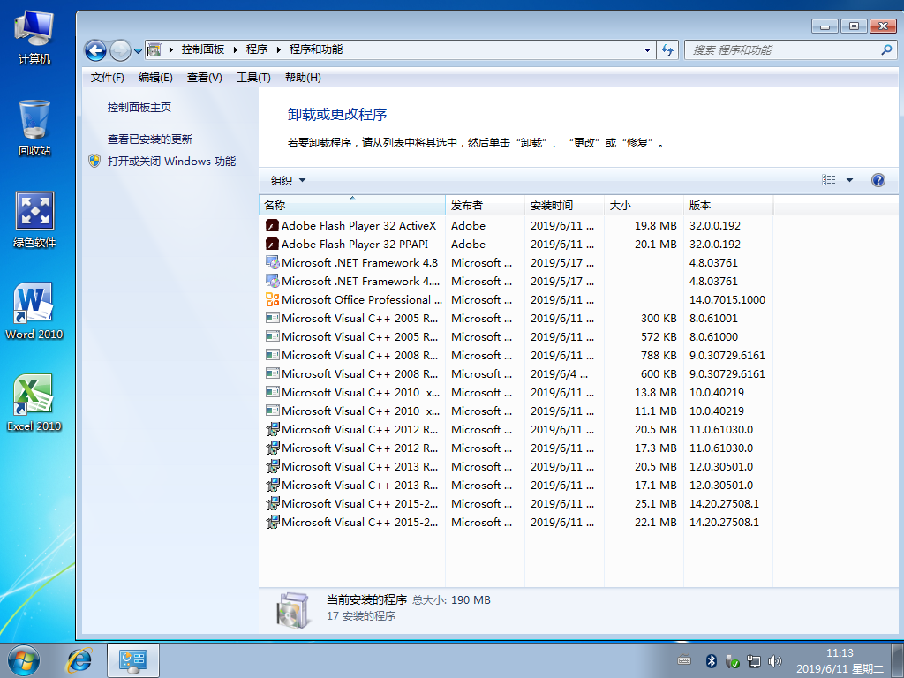This screenshot has width=904, height=678.
Task: Select second .NET Framework 4... truncated row
Action: (516, 282)
